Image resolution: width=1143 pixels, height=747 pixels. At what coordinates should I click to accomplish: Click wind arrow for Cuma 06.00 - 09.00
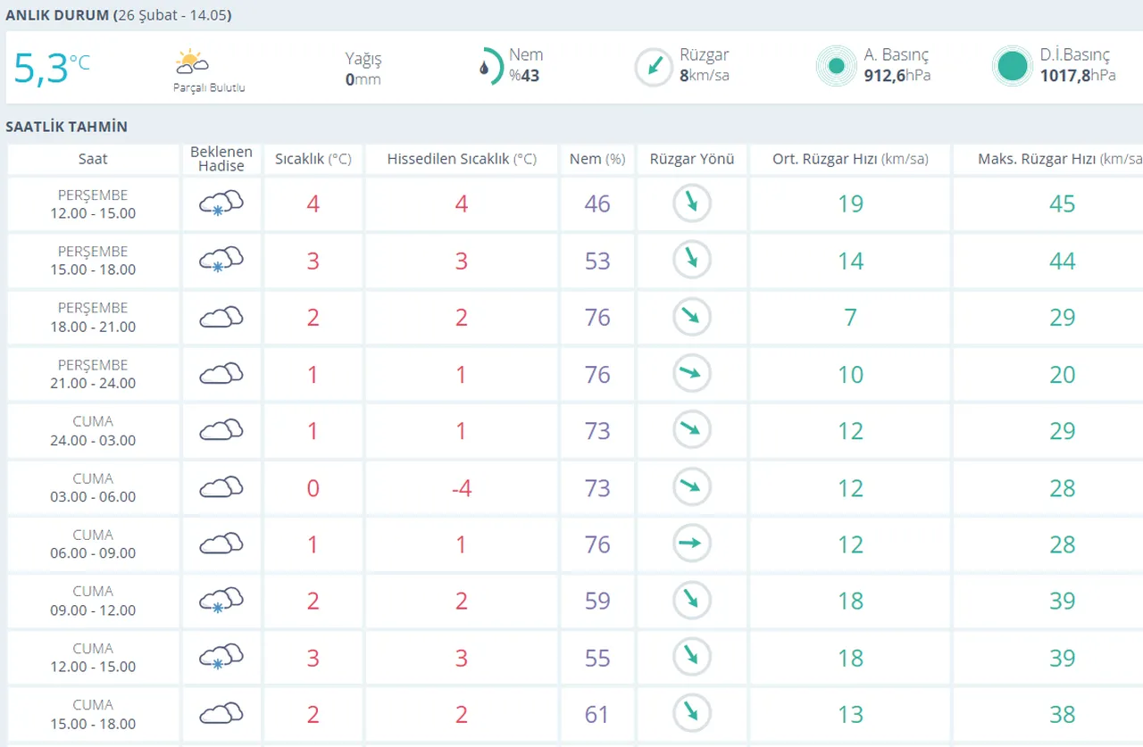coord(691,544)
